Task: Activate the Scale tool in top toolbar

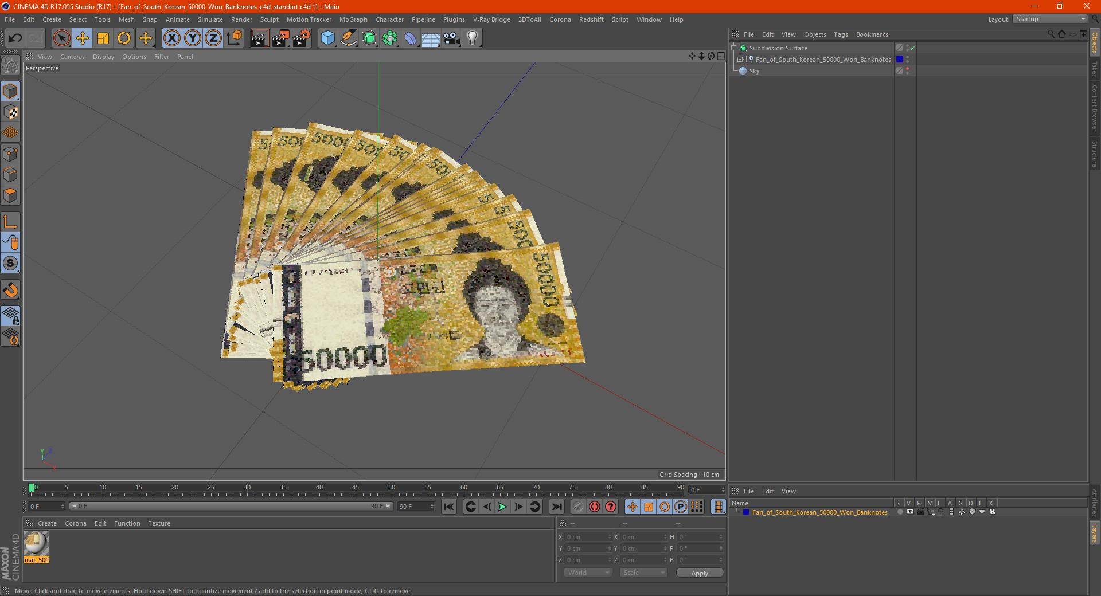Action: pyautogui.click(x=103, y=38)
